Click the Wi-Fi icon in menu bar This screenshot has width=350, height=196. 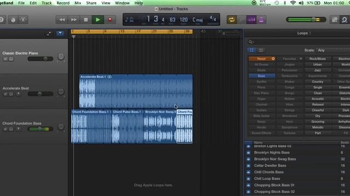click(293, 3)
